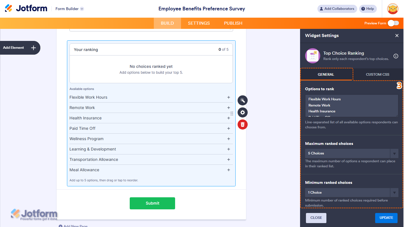Add Remote Work with its plus icon
The width and height of the screenshot is (404, 227).
pyautogui.click(x=229, y=108)
